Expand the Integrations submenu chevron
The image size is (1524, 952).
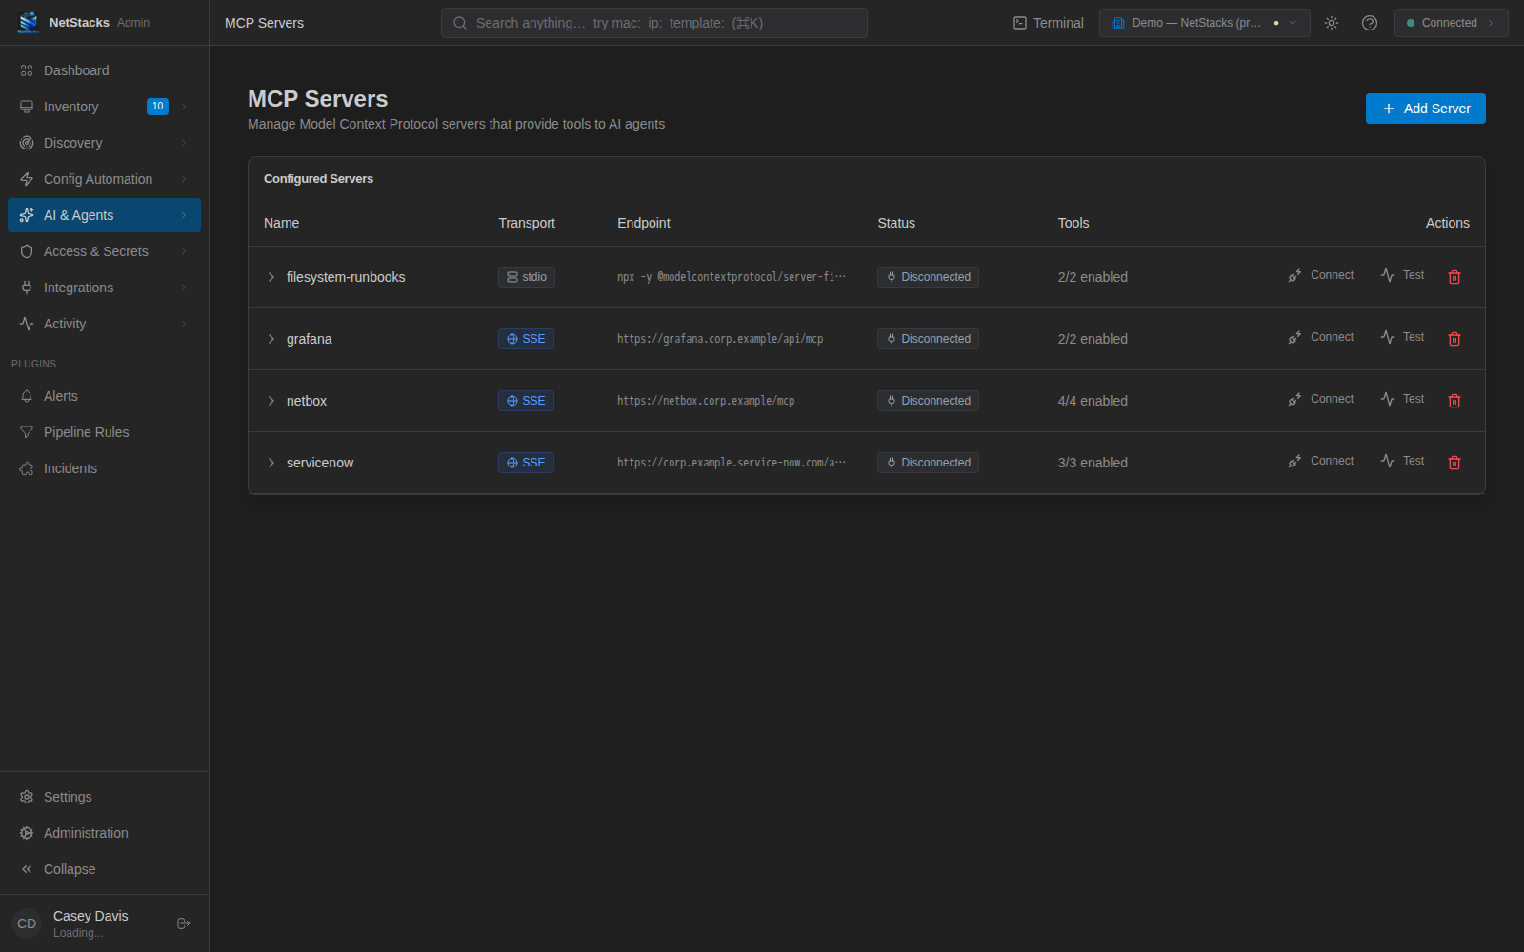tap(184, 288)
